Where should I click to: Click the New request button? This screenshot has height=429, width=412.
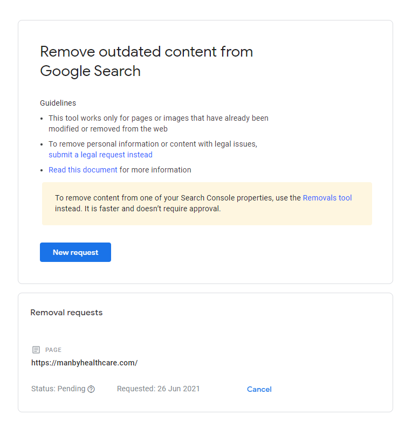(75, 252)
